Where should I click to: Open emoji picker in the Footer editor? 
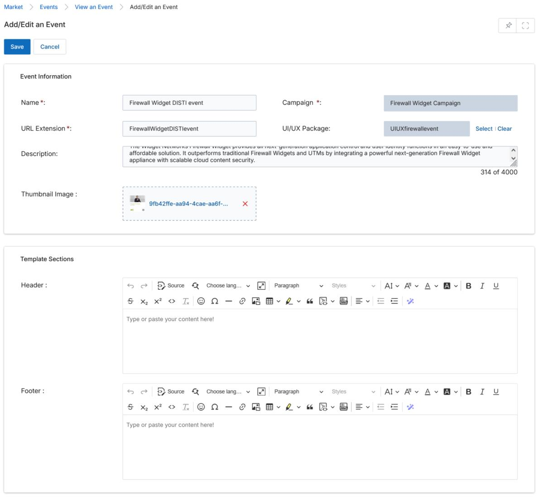201,407
